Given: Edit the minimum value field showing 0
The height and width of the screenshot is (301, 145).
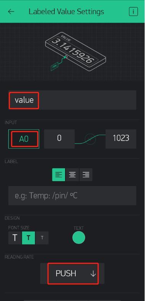Looking at the screenshot, I should point(59,139).
